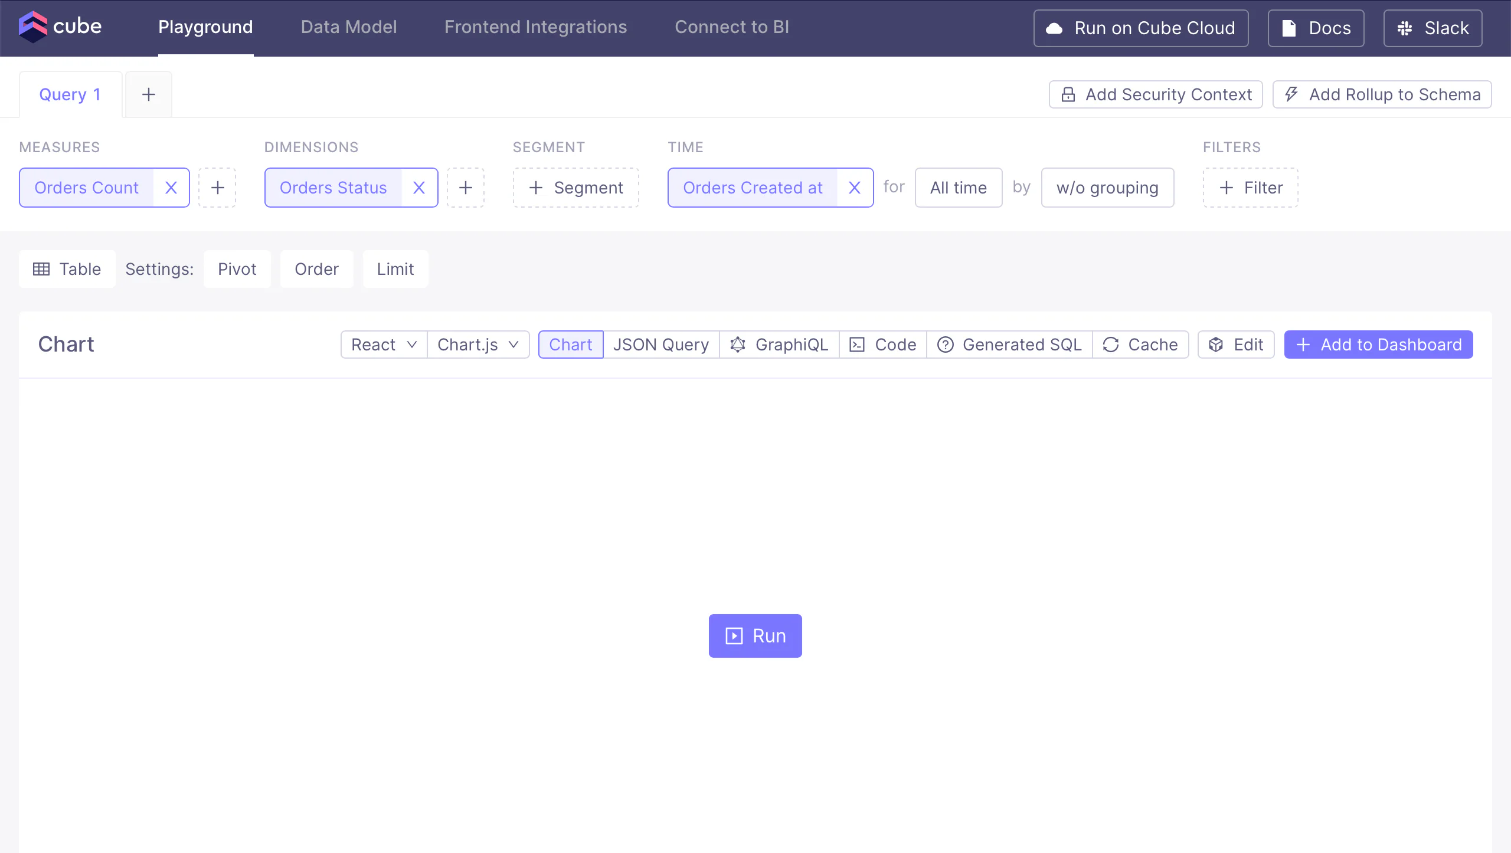Click Add to Dashboard button
The image size is (1511, 853).
[x=1378, y=345]
